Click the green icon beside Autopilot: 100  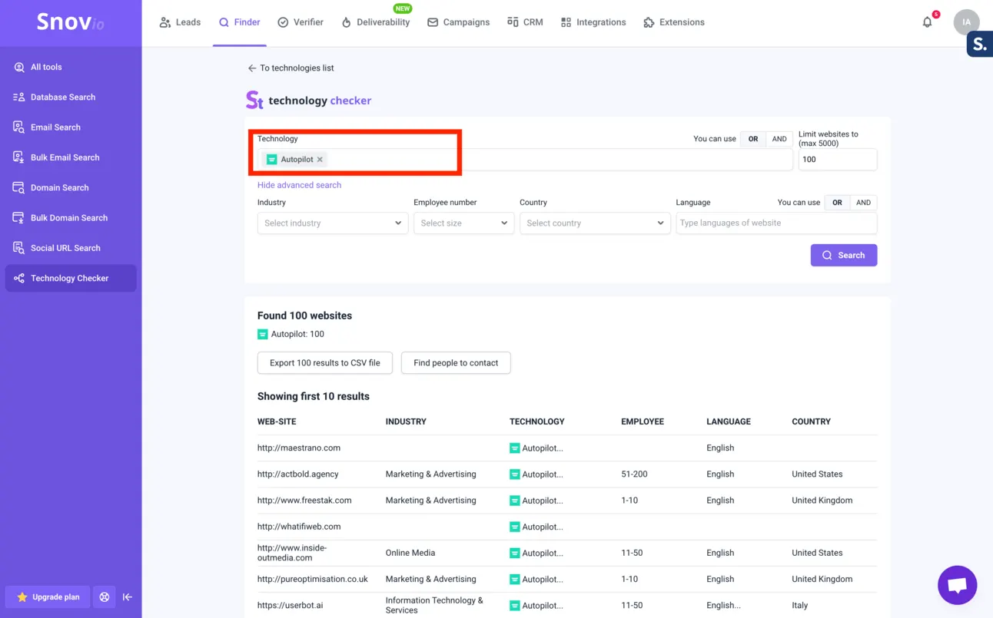click(x=263, y=335)
